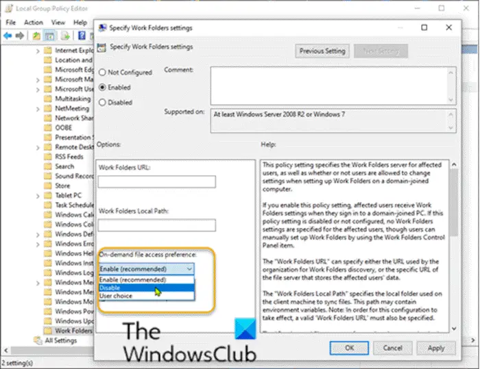
Task: Click the RSS Feeds folder icon
Action: [x=48, y=157]
